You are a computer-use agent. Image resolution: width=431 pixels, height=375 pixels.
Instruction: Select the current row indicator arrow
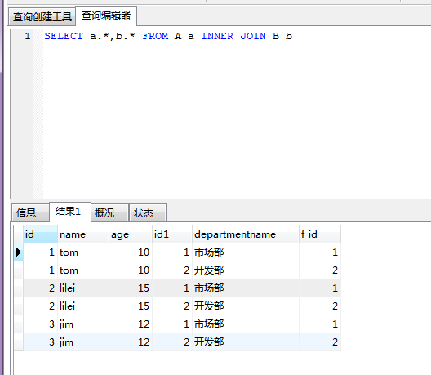tap(19, 252)
